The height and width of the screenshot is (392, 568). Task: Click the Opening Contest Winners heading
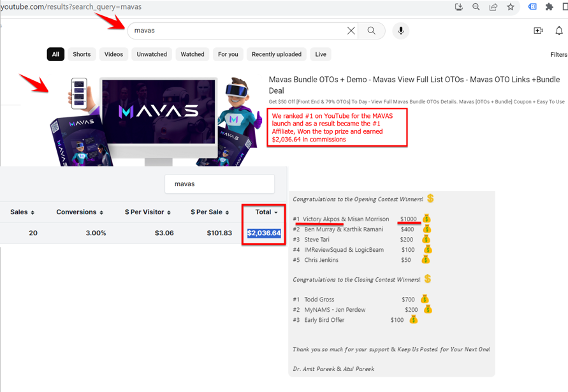[x=358, y=200]
